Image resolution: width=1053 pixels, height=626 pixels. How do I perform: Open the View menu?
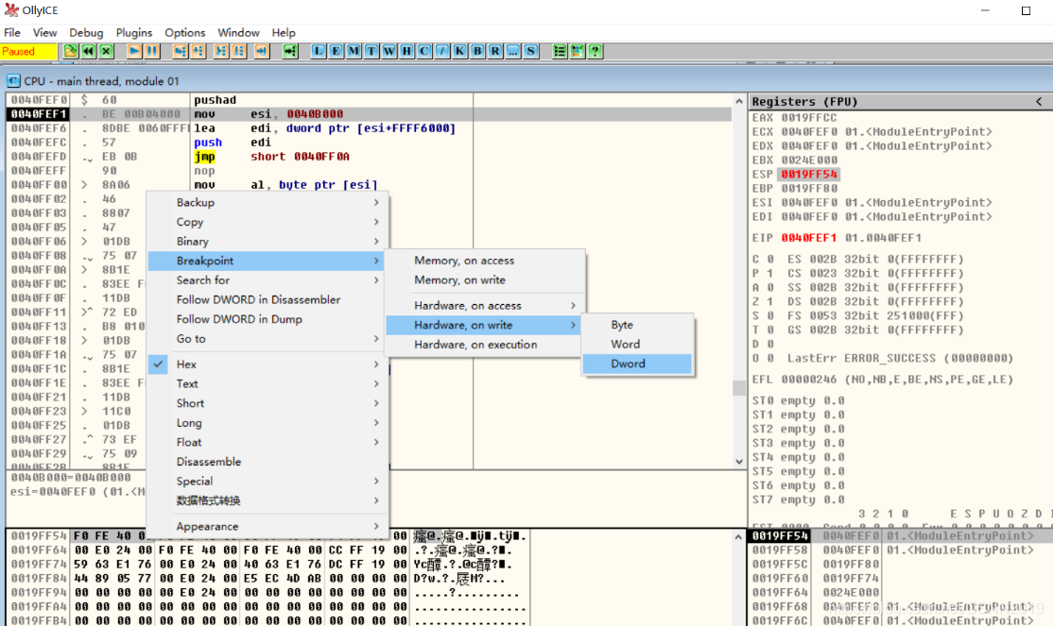(x=45, y=32)
